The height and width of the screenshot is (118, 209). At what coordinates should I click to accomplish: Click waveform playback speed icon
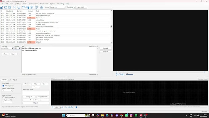click(72, 108)
